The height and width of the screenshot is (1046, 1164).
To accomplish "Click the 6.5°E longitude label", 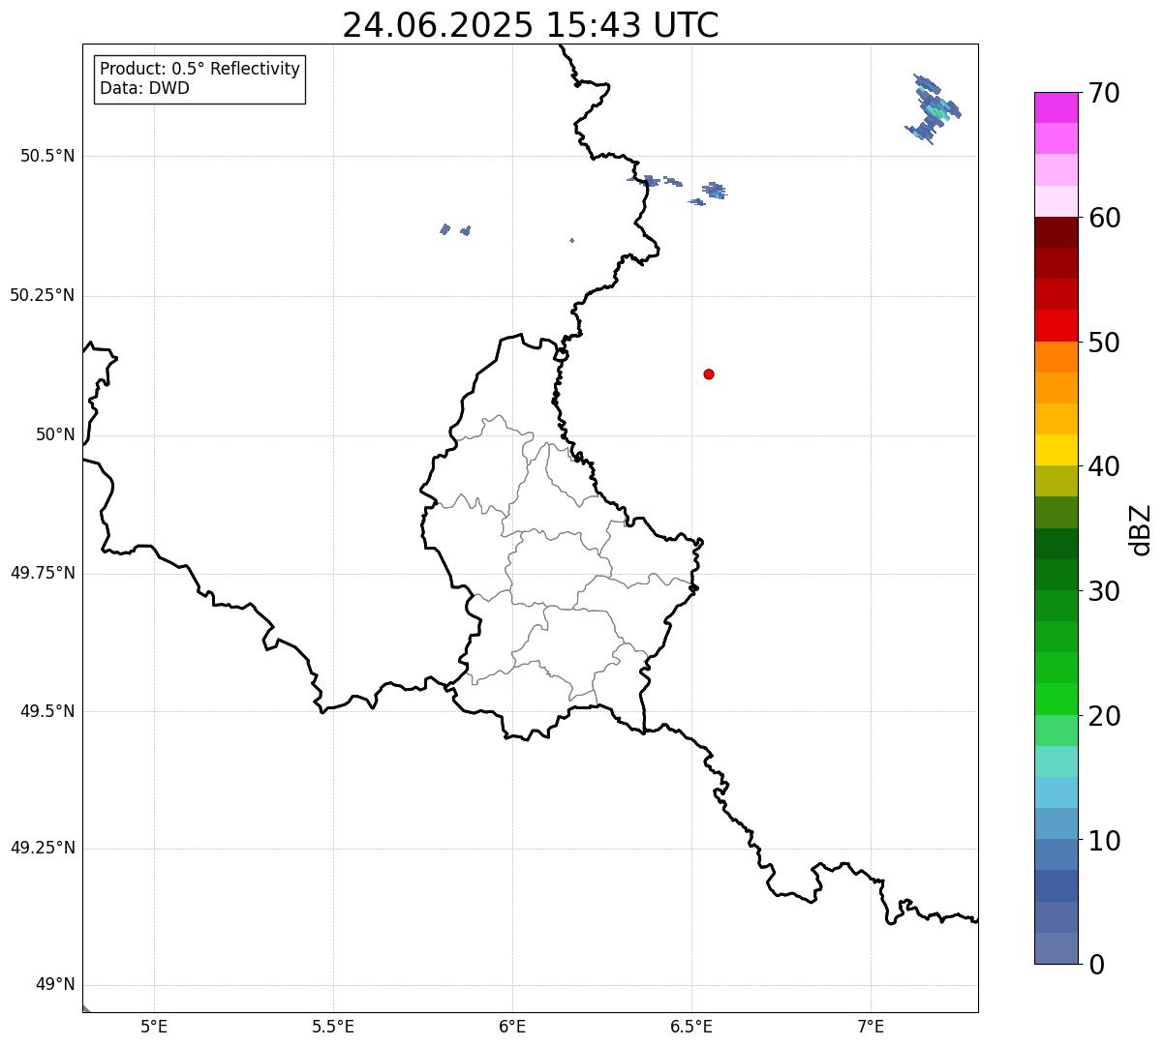I will (x=691, y=1027).
